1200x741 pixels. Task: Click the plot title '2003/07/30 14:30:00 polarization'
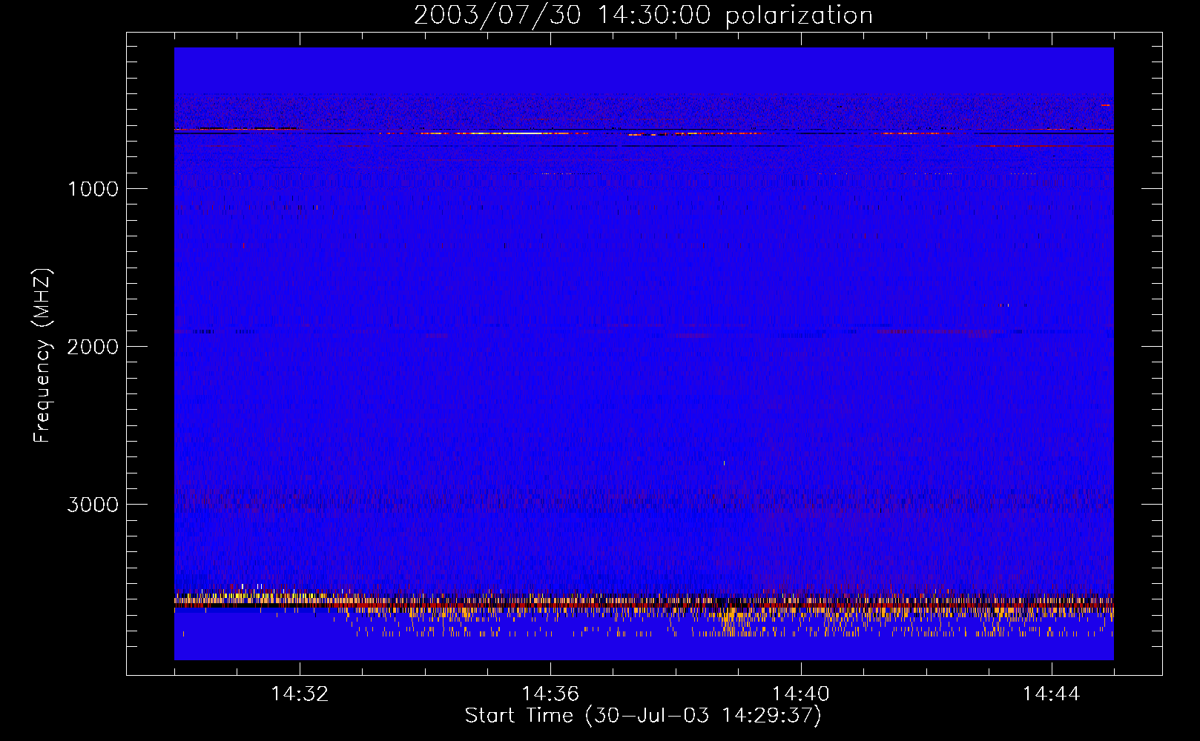(643, 16)
